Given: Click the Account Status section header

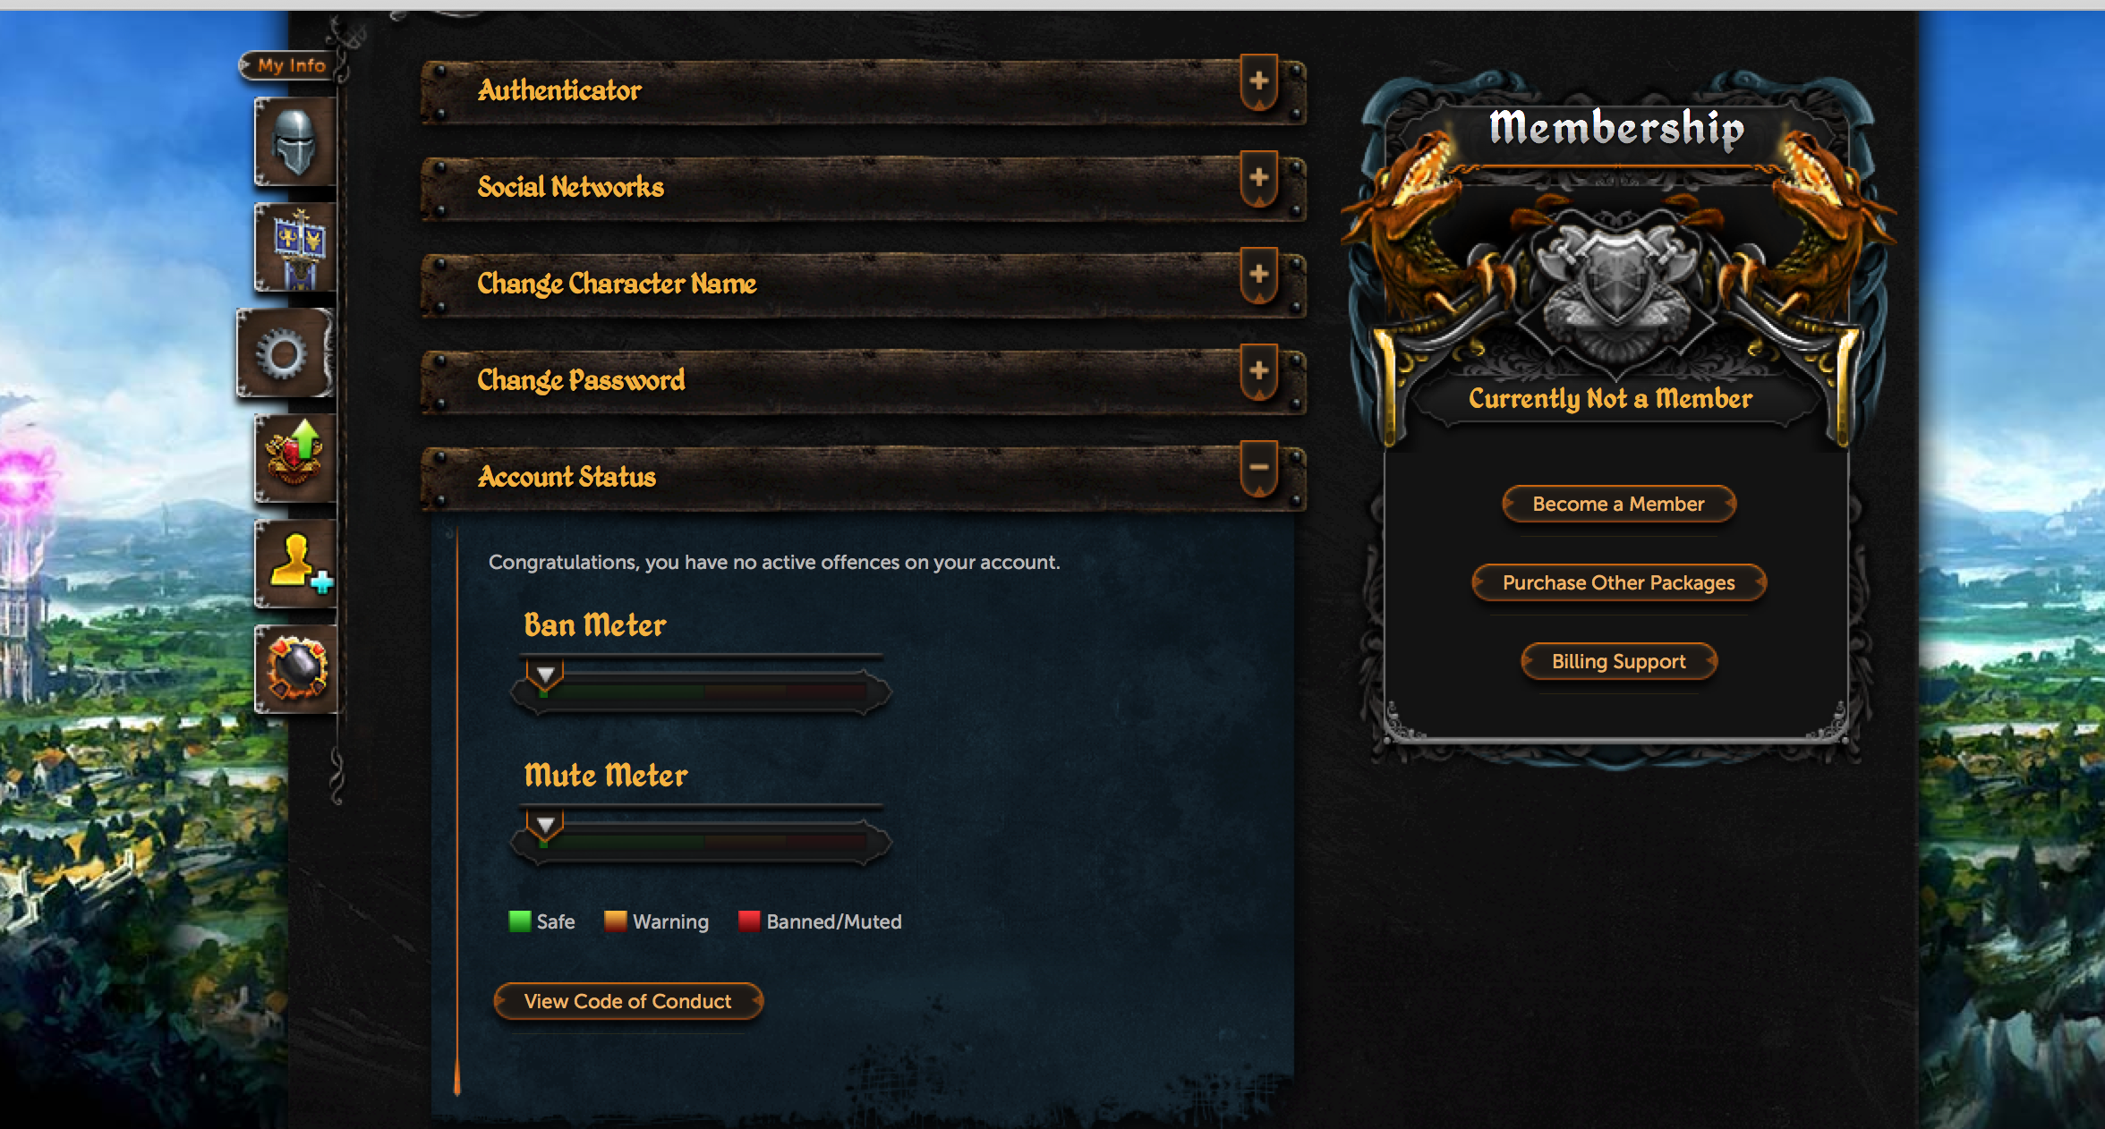Looking at the screenshot, I should point(863,478).
